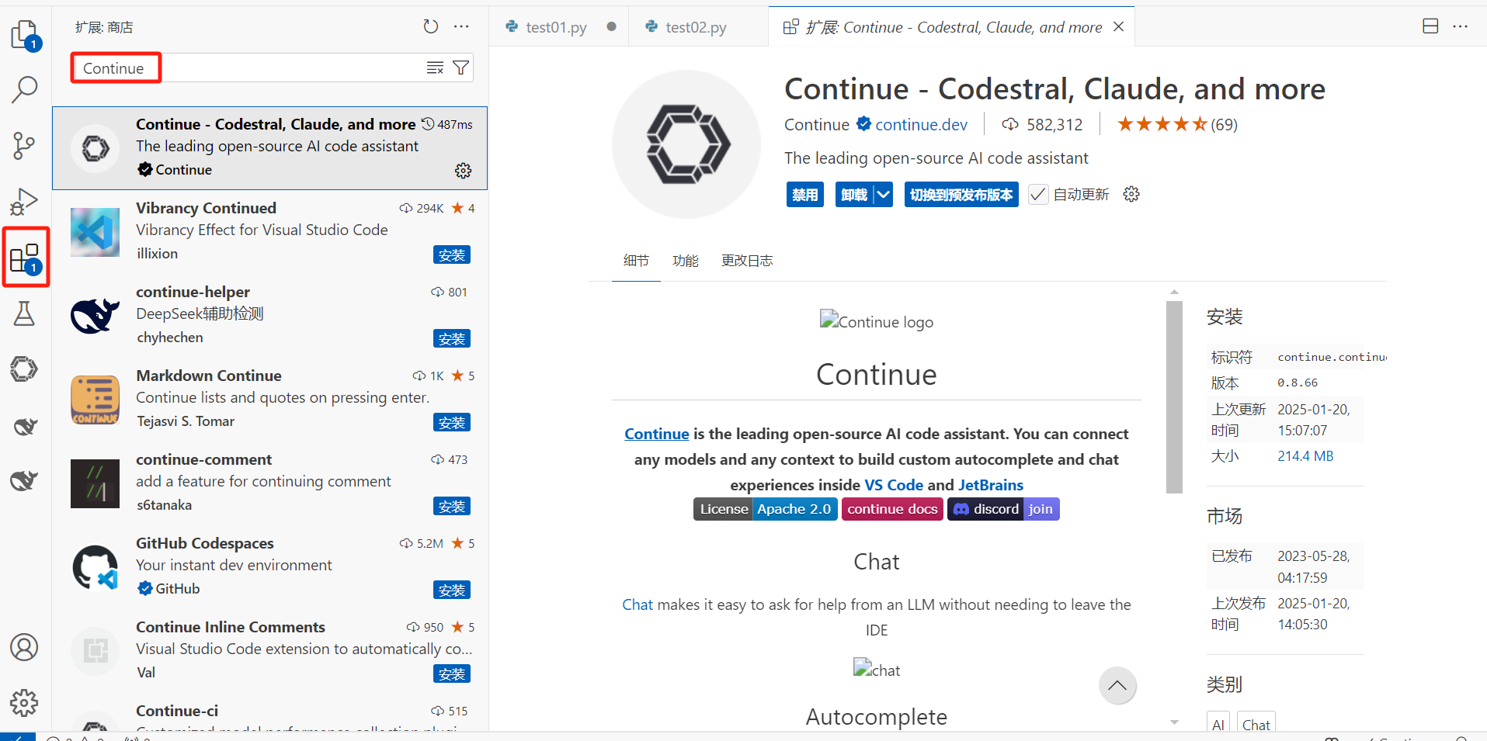Install Vibrancy Continued extension
The image size is (1487, 741).
coord(452,255)
